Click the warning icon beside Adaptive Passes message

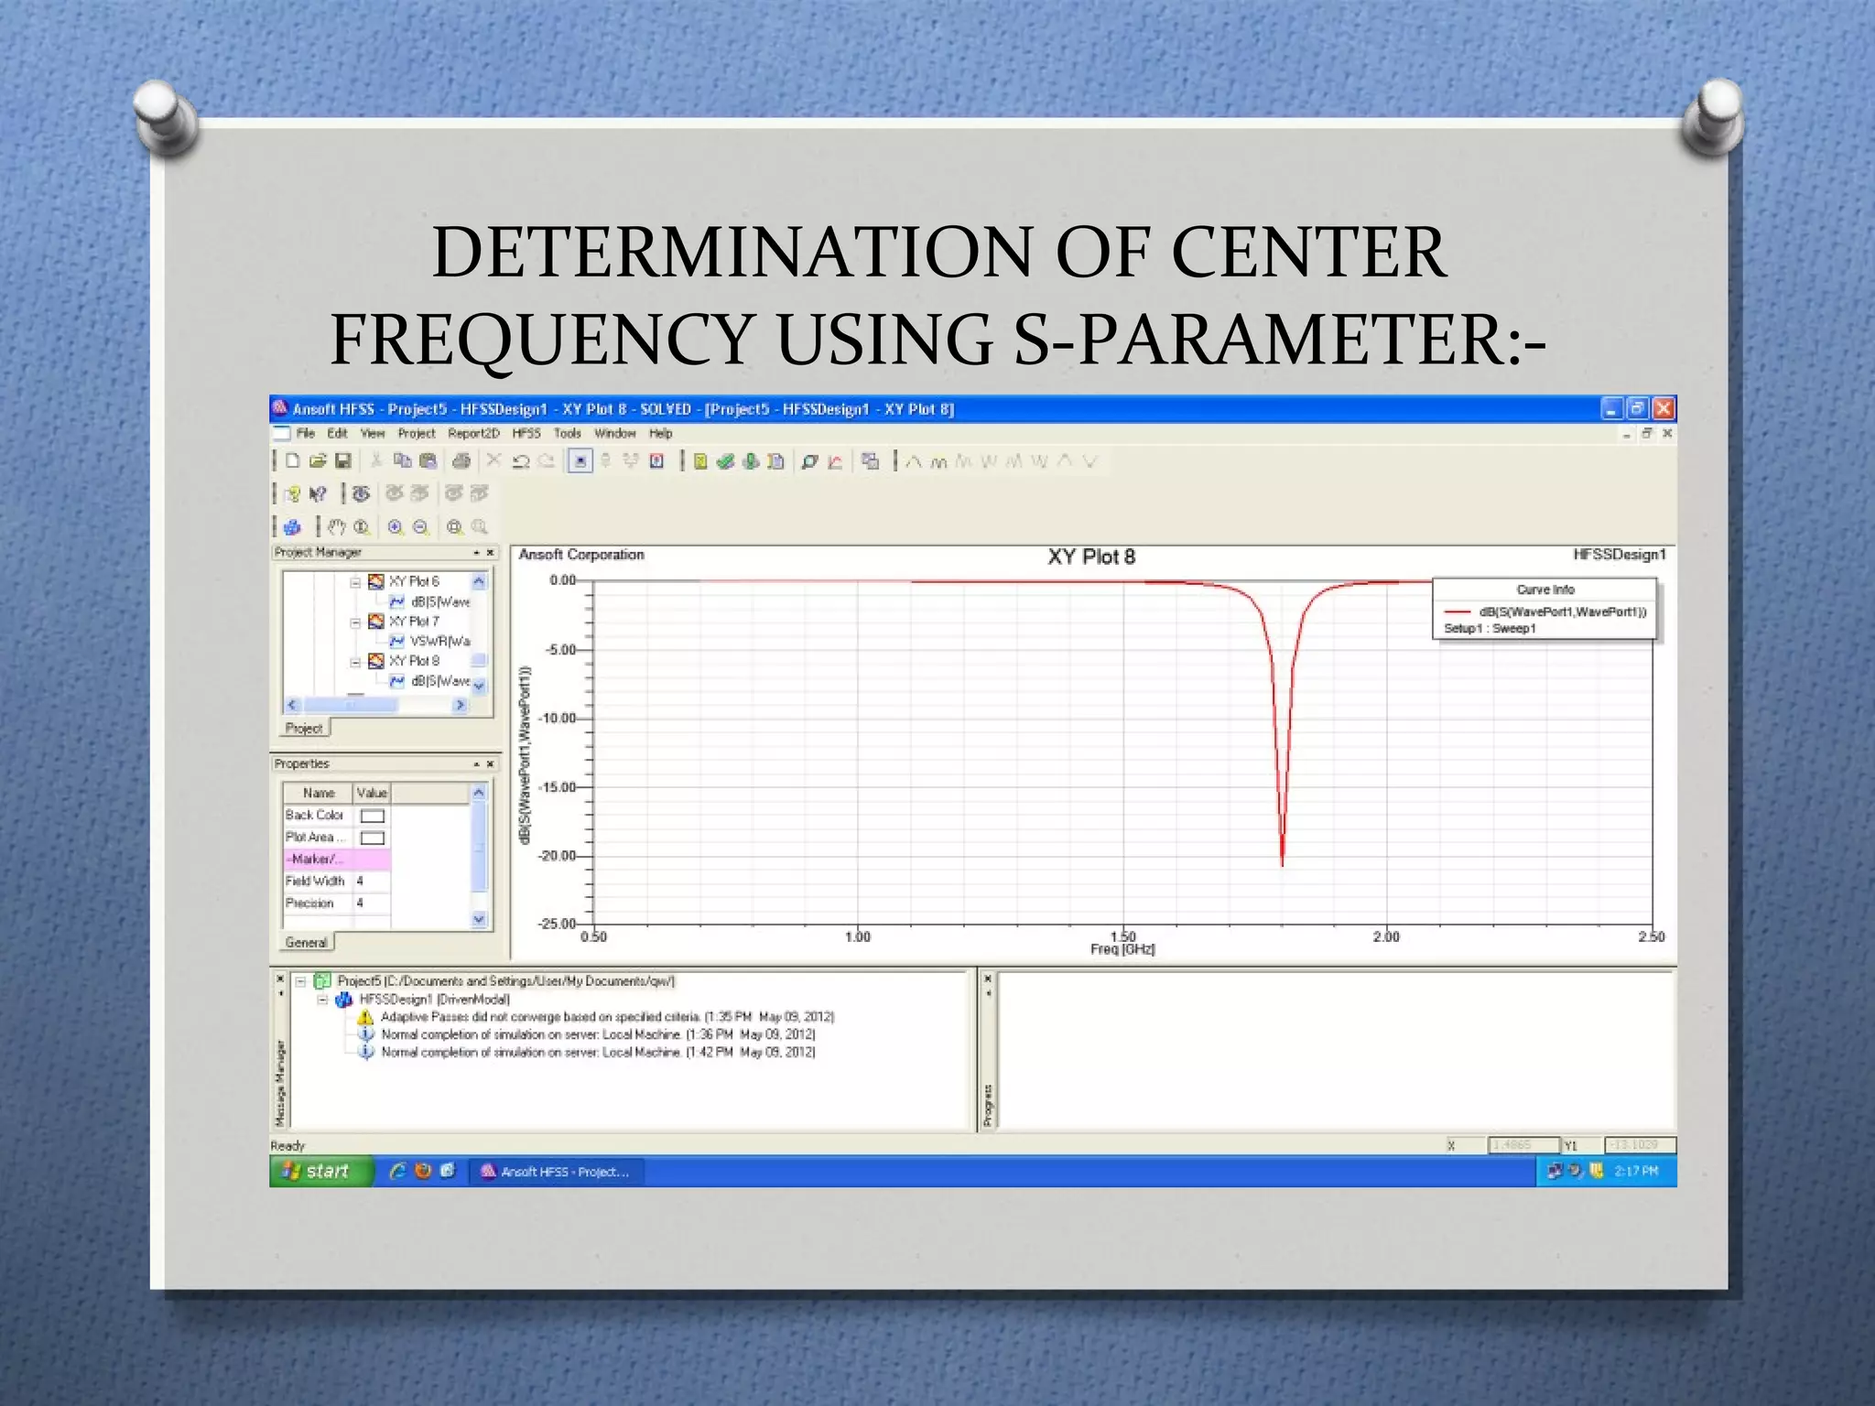point(365,1017)
